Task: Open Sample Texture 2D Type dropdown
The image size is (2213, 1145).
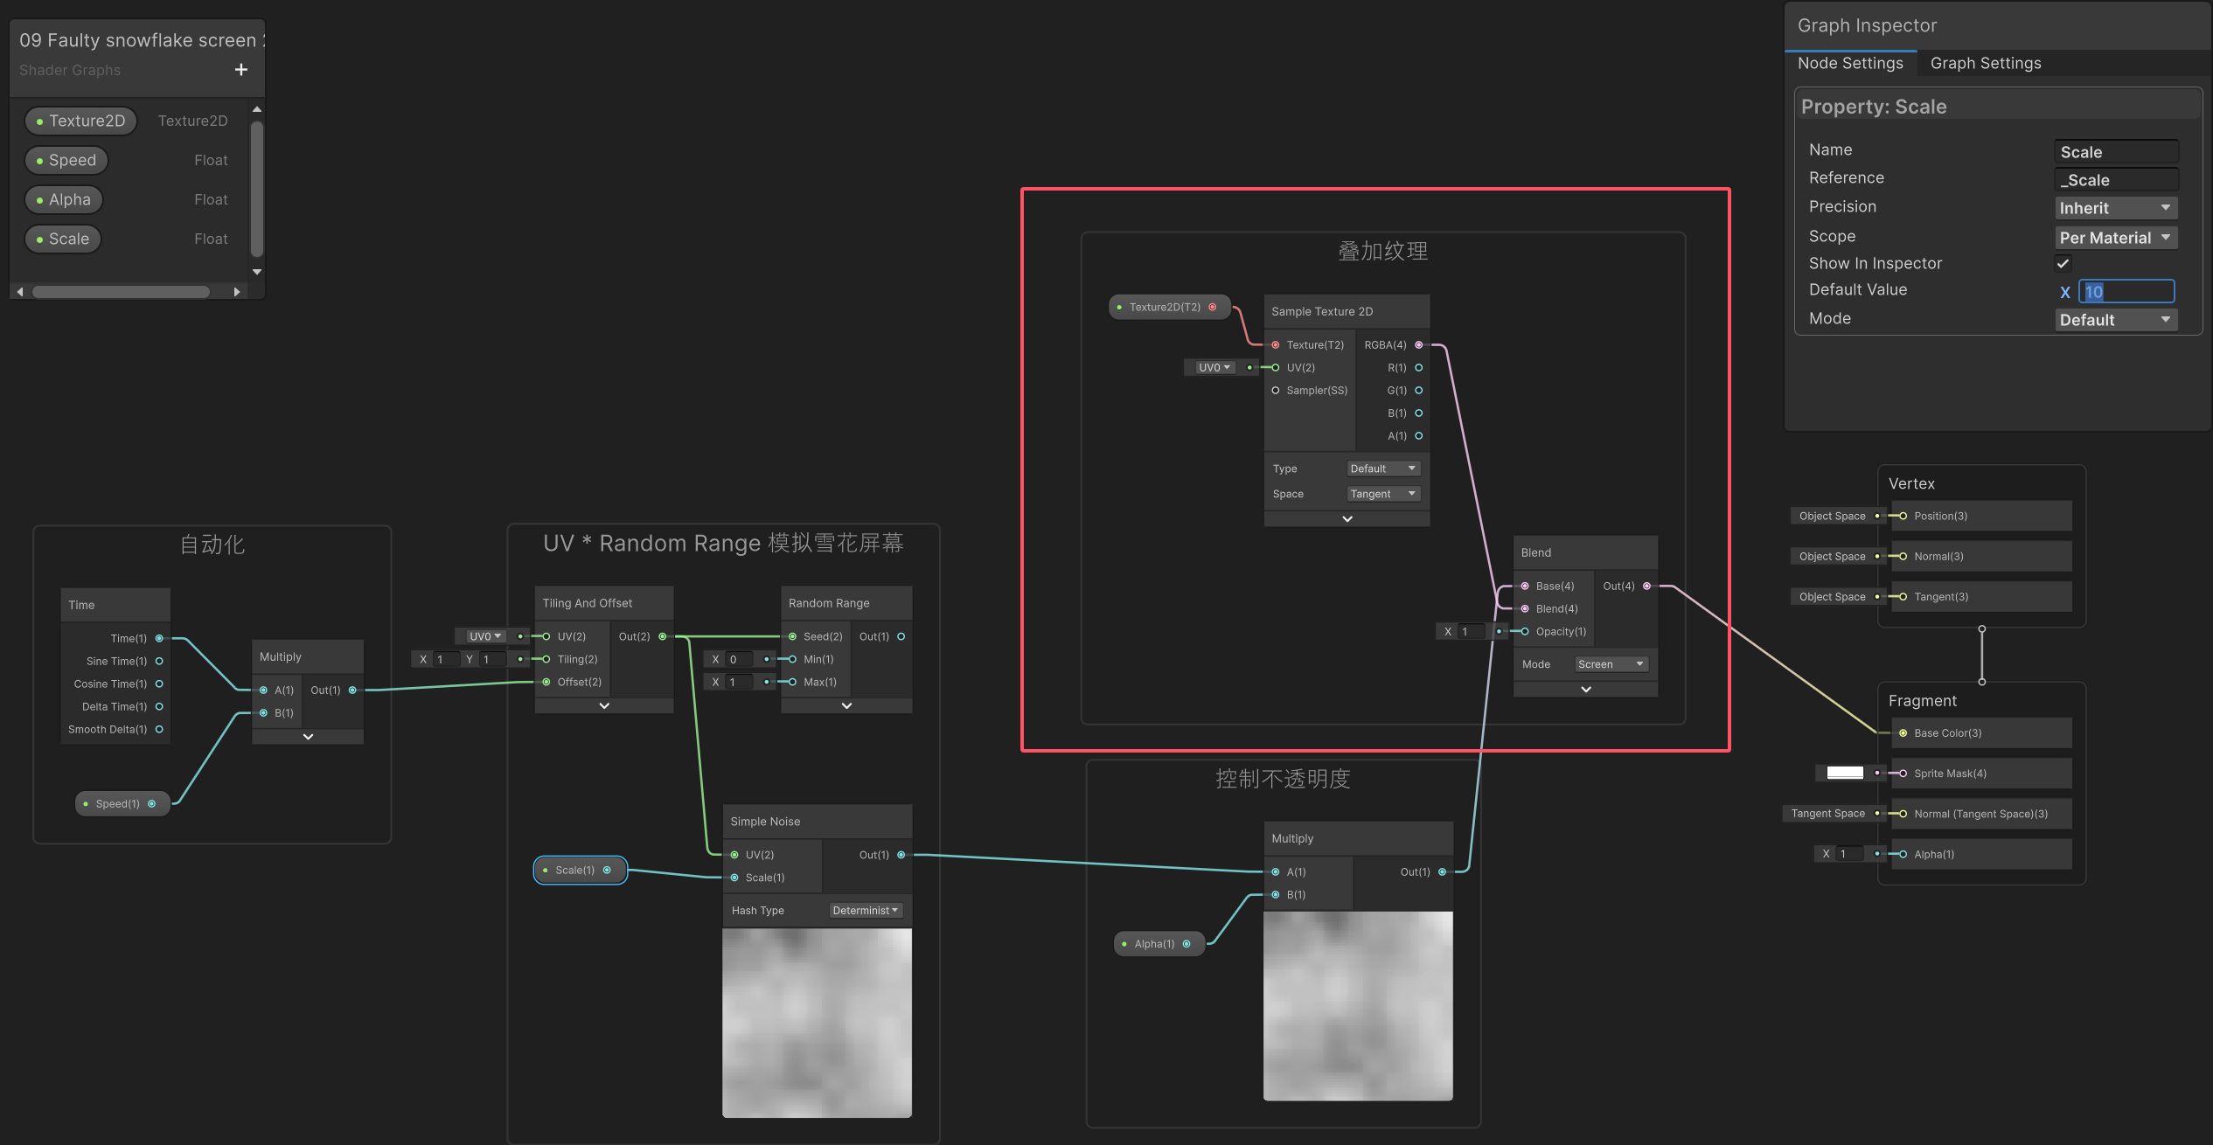Action: point(1383,468)
